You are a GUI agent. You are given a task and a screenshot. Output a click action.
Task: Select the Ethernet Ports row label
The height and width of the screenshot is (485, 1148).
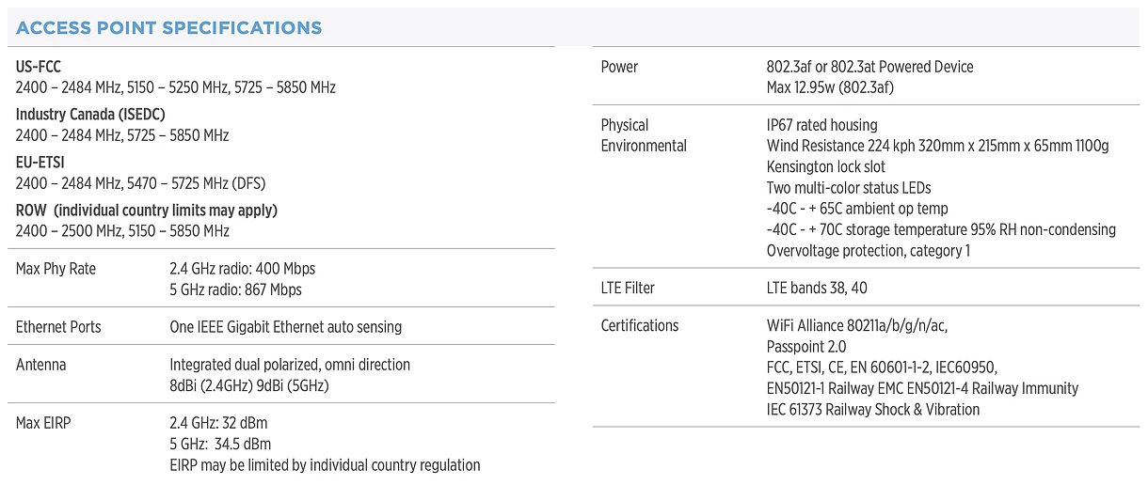(58, 327)
